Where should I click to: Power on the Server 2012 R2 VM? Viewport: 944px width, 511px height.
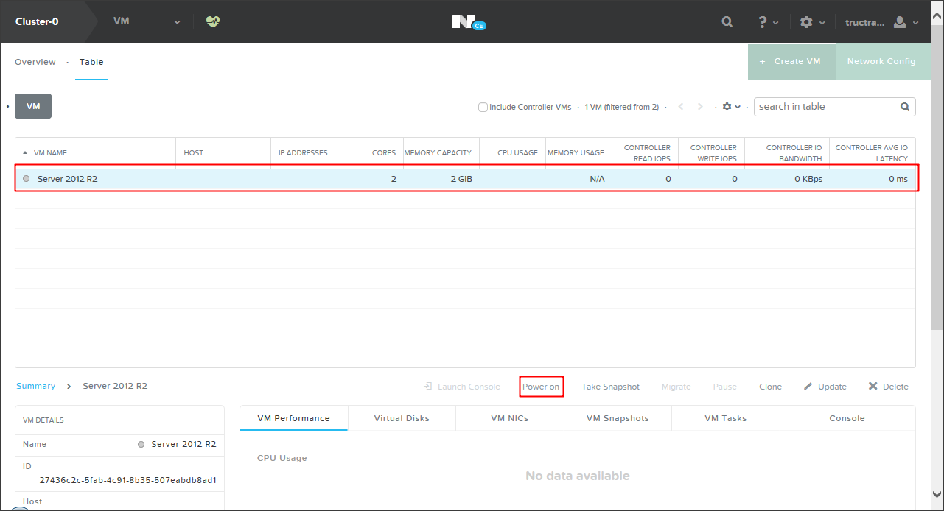click(541, 387)
